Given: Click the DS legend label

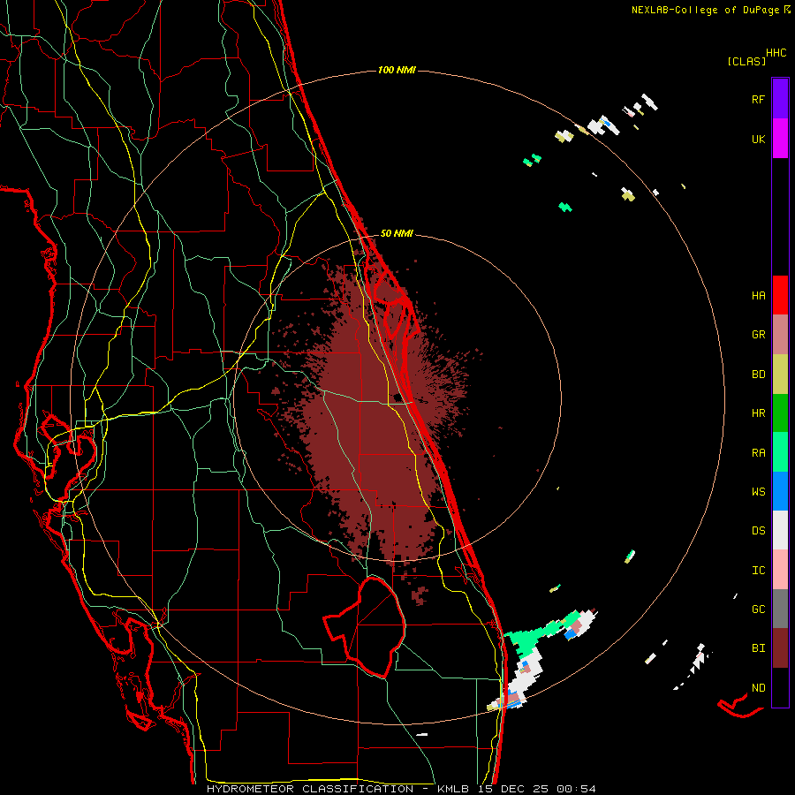Looking at the screenshot, I should [x=758, y=531].
